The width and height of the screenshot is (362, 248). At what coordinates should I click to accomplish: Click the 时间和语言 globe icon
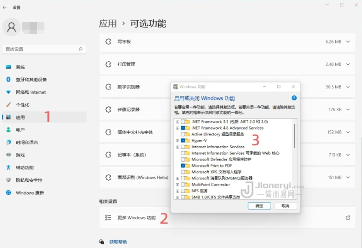point(8,142)
